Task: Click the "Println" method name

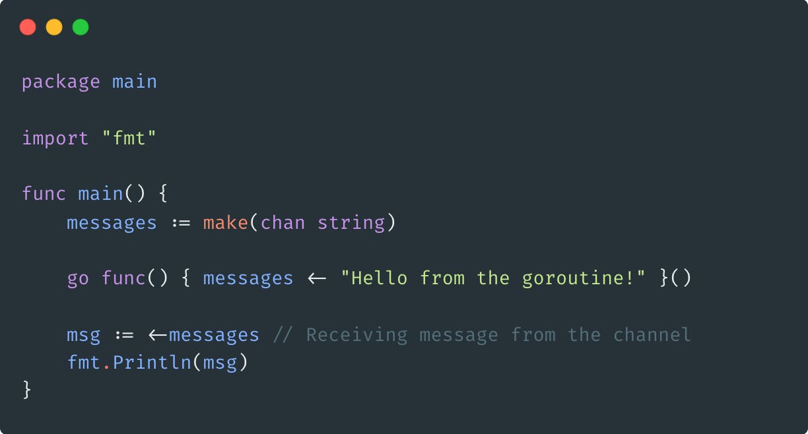Action: 152,363
